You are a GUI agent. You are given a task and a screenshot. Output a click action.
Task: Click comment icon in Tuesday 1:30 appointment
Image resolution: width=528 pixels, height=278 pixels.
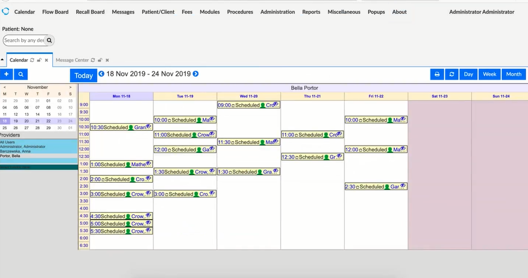click(x=212, y=171)
